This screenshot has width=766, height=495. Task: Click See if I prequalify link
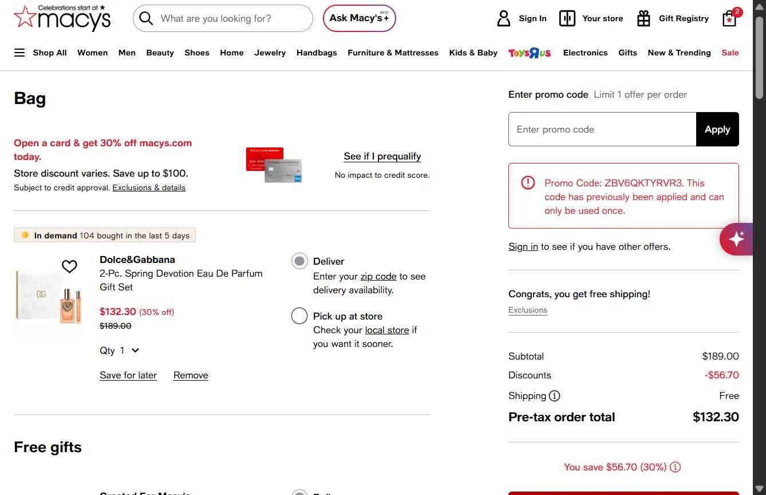382,156
